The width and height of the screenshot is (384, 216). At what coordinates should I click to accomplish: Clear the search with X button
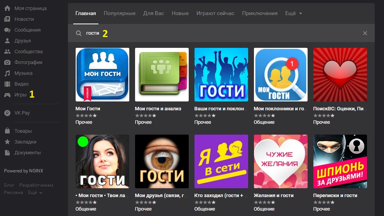(x=365, y=33)
